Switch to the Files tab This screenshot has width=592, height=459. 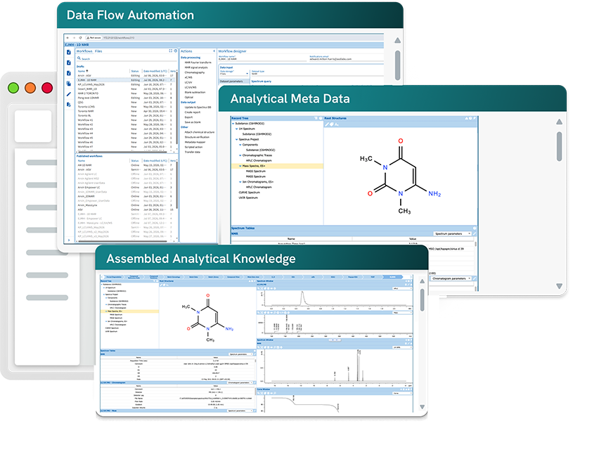coord(98,51)
